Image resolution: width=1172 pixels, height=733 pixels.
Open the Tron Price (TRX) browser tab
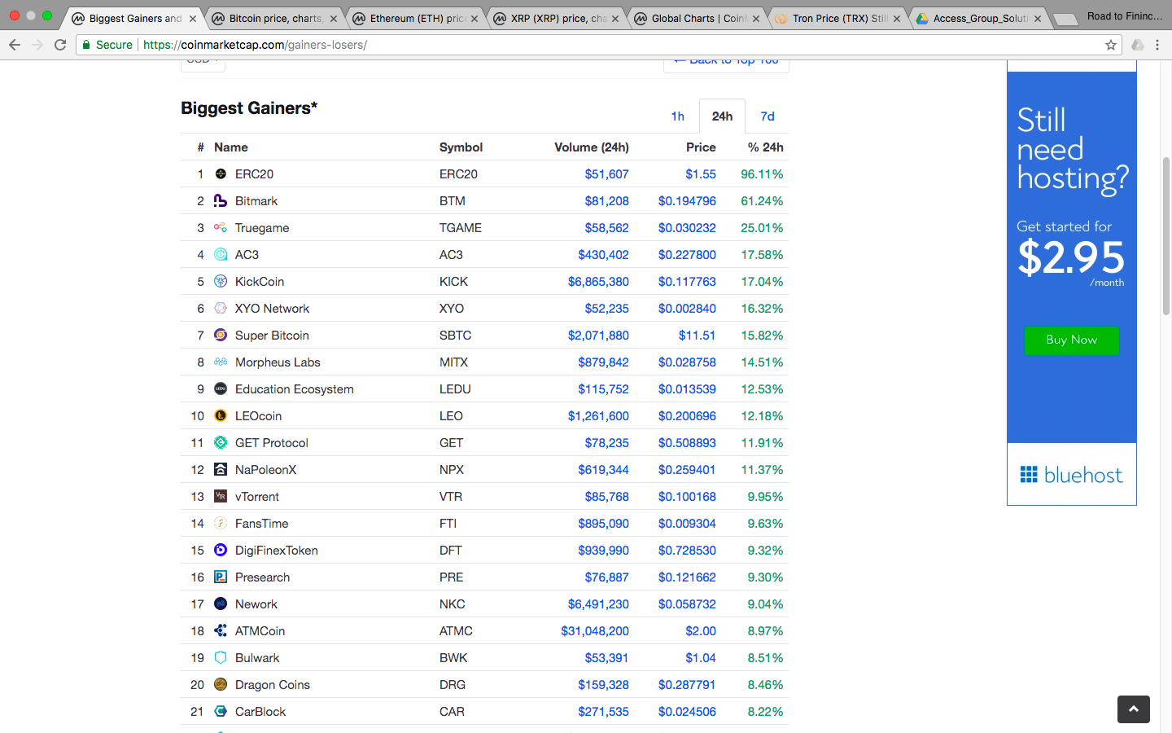(839, 18)
